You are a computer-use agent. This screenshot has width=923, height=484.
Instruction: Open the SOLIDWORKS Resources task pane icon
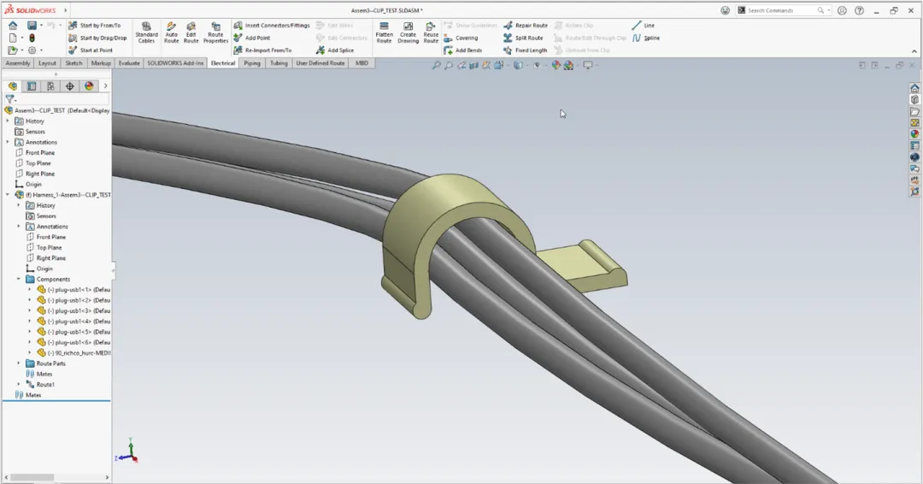[x=914, y=88]
